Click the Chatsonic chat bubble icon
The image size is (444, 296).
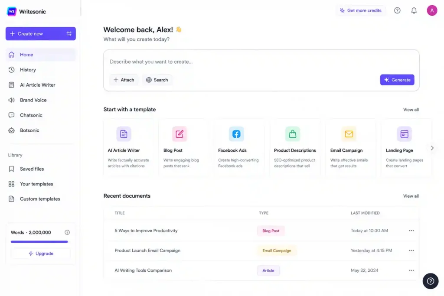pos(11,115)
